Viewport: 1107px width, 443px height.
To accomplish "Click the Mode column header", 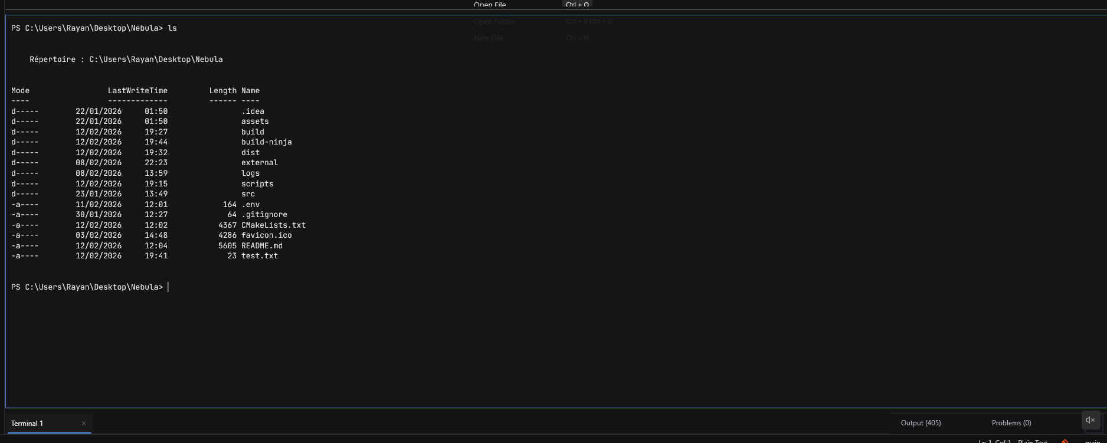I will pyautogui.click(x=20, y=91).
